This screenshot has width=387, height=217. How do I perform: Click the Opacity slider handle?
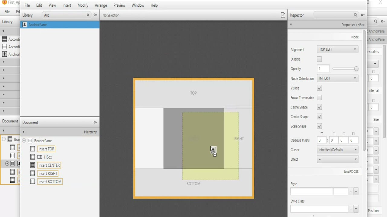pyautogui.click(x=356, y=69)
